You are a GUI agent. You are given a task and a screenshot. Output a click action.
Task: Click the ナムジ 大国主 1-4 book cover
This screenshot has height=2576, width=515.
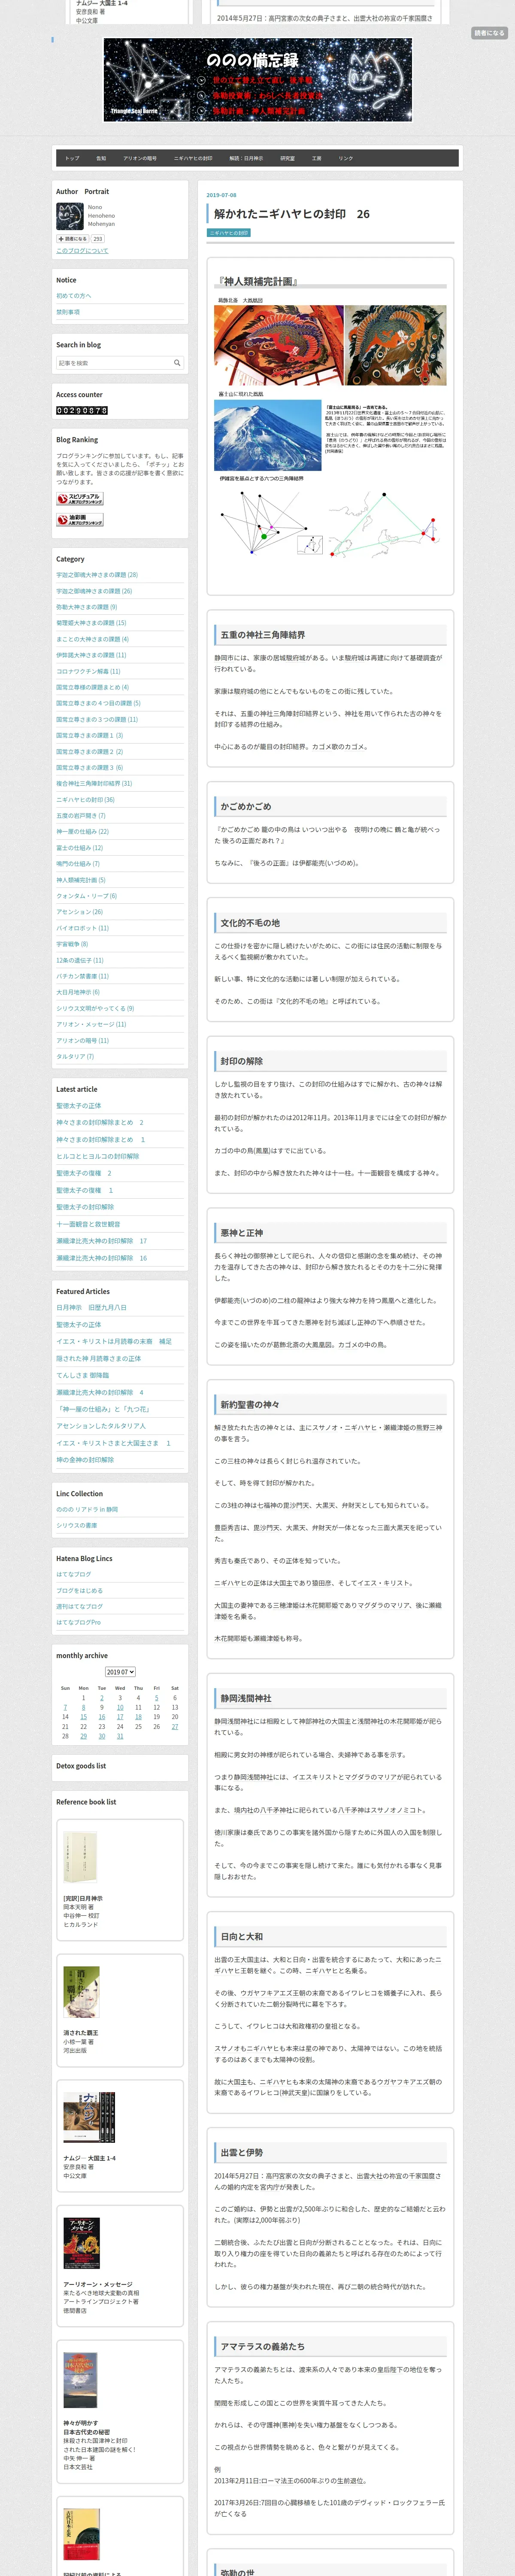click(89, 2117)
